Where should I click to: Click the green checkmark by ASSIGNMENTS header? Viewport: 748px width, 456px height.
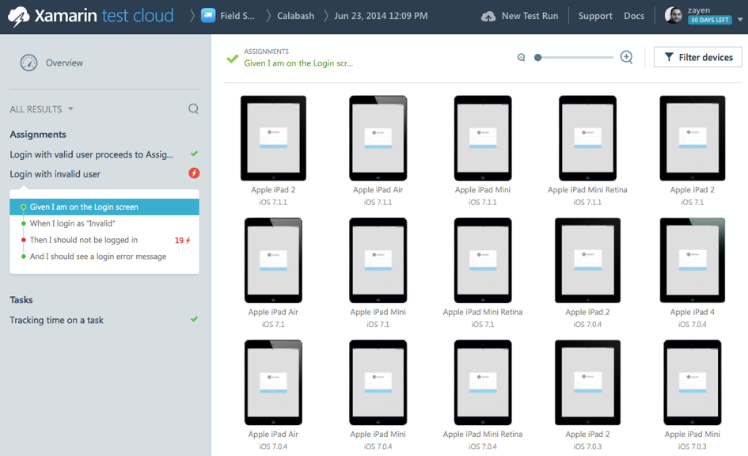click(x=233, y=59)
